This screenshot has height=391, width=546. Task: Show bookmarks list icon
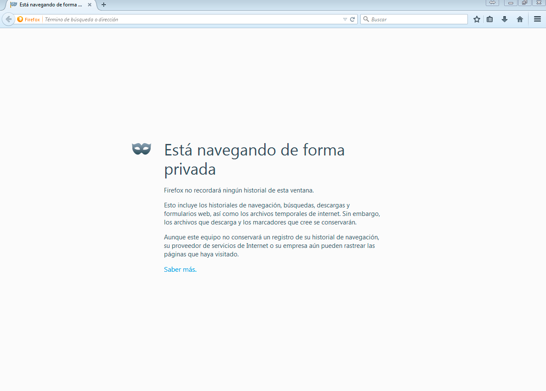tap(490, 19)
